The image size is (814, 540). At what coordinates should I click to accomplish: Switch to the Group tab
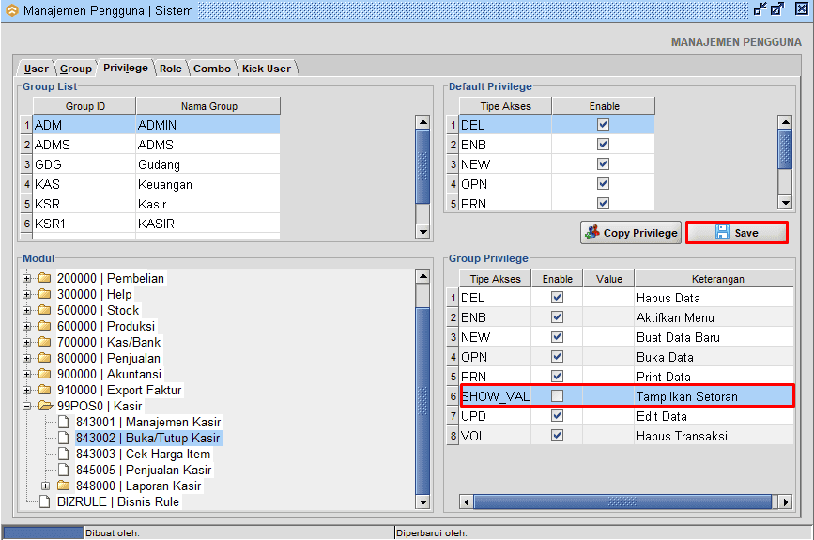pyautogui.click(x=76, y=69)
